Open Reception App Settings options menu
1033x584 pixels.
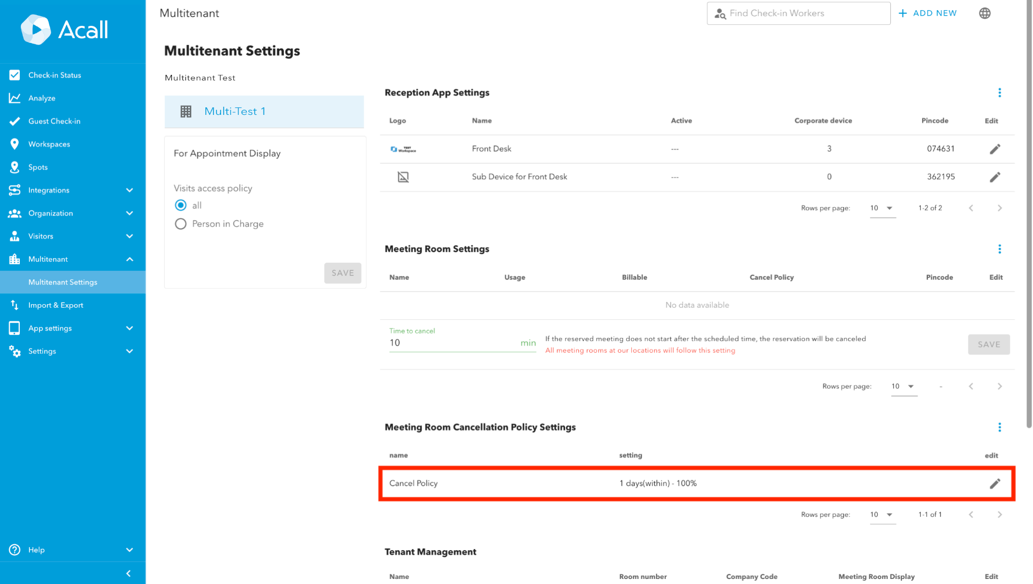(x=999, y=93)
